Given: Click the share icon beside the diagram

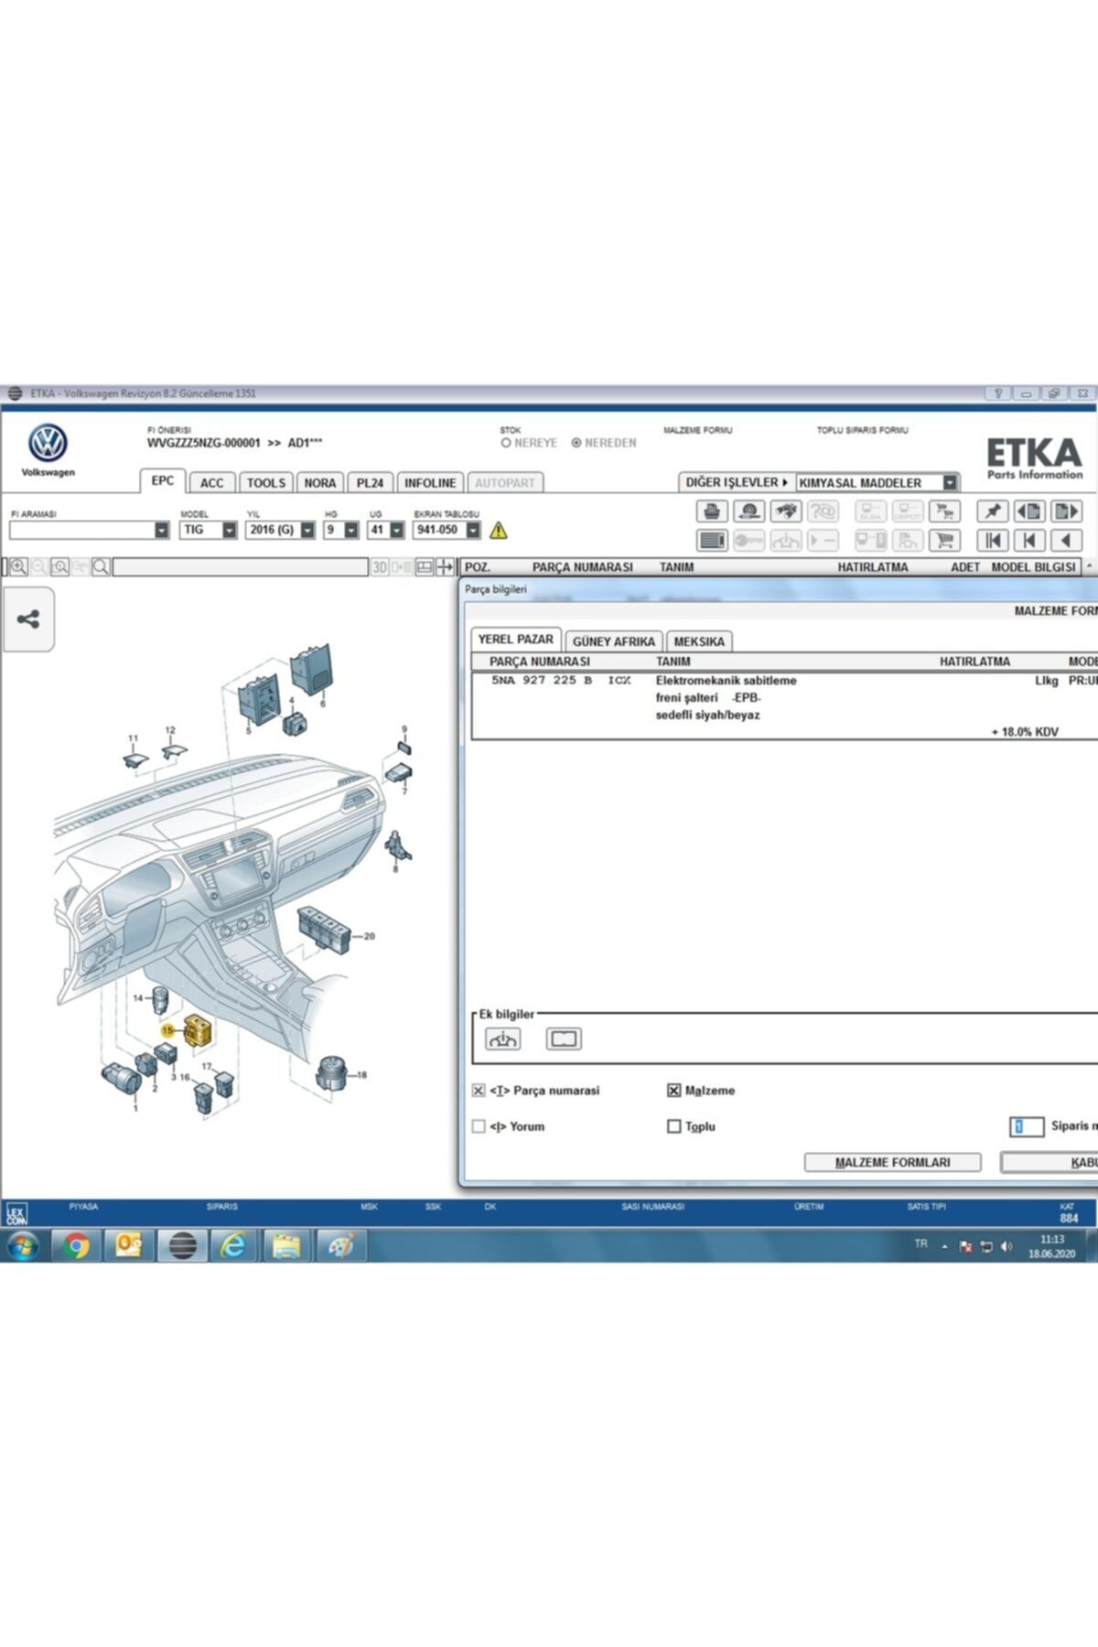Looking at the screenshot, I should pyautogui.click(x=28, y=619).
